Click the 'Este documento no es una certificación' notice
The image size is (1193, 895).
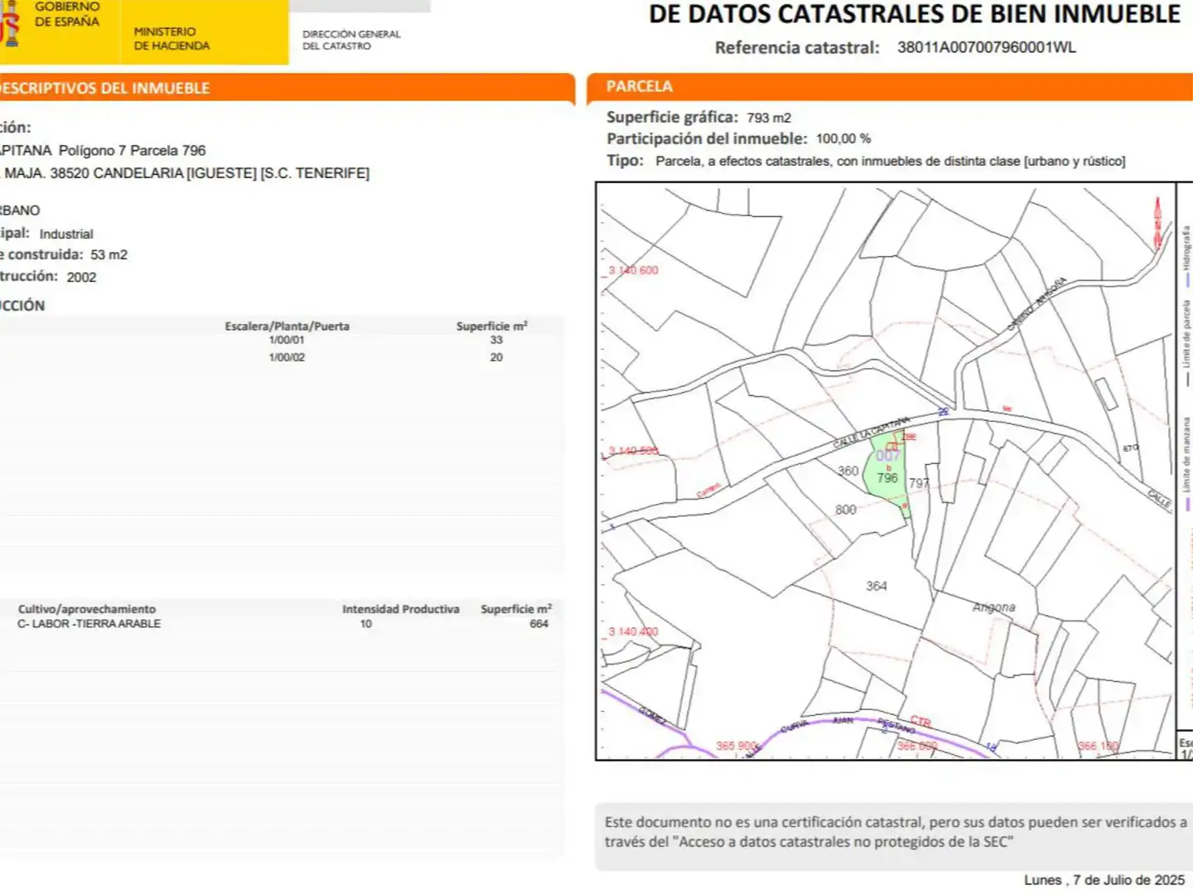click(895, 832)
